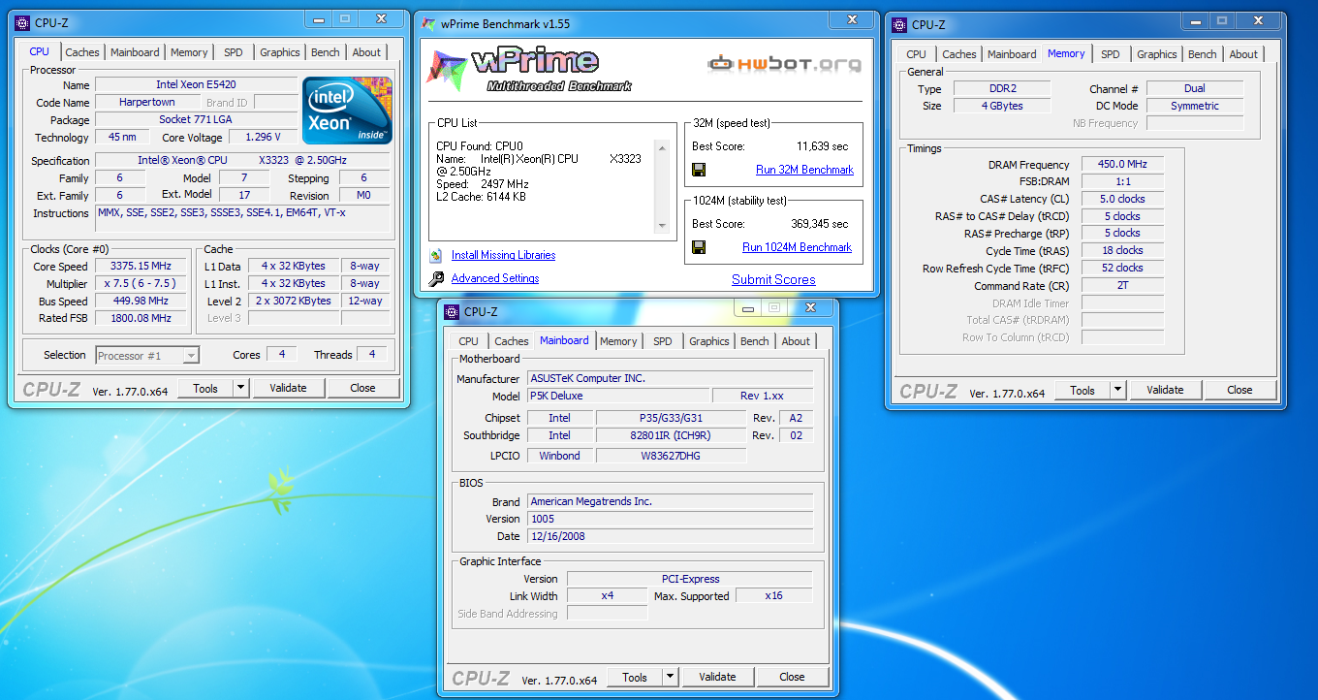Click the Advanced Settings key icon
1318x700 pixels.
(436, 278)
